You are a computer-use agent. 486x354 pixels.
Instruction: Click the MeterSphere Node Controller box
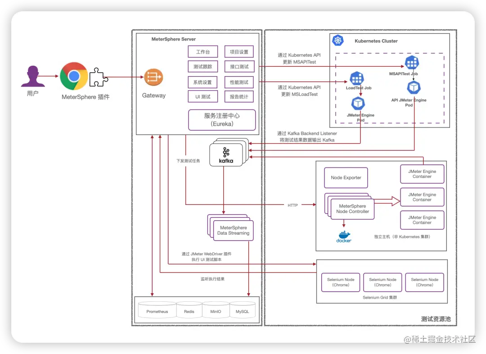coord(352,209)
